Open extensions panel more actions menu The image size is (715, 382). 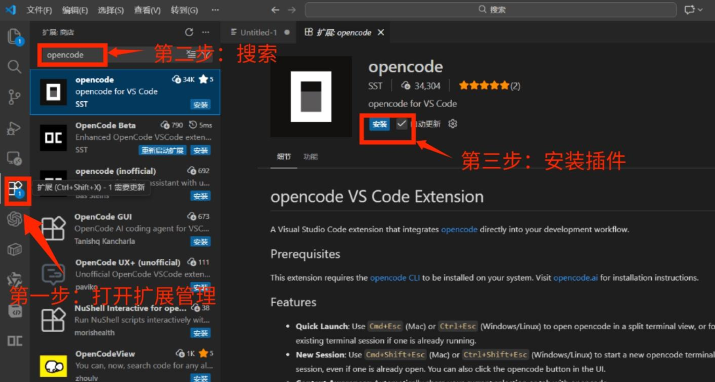(x=206, y=32)
